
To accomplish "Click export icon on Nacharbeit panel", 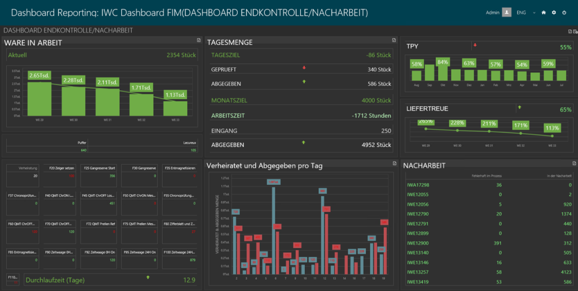I will click(570, 164).
